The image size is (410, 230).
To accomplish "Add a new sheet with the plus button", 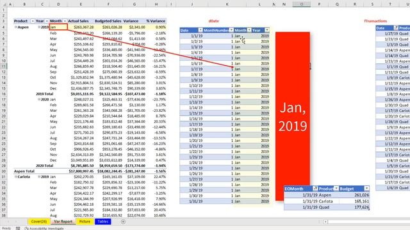I will tap(123, 222).
